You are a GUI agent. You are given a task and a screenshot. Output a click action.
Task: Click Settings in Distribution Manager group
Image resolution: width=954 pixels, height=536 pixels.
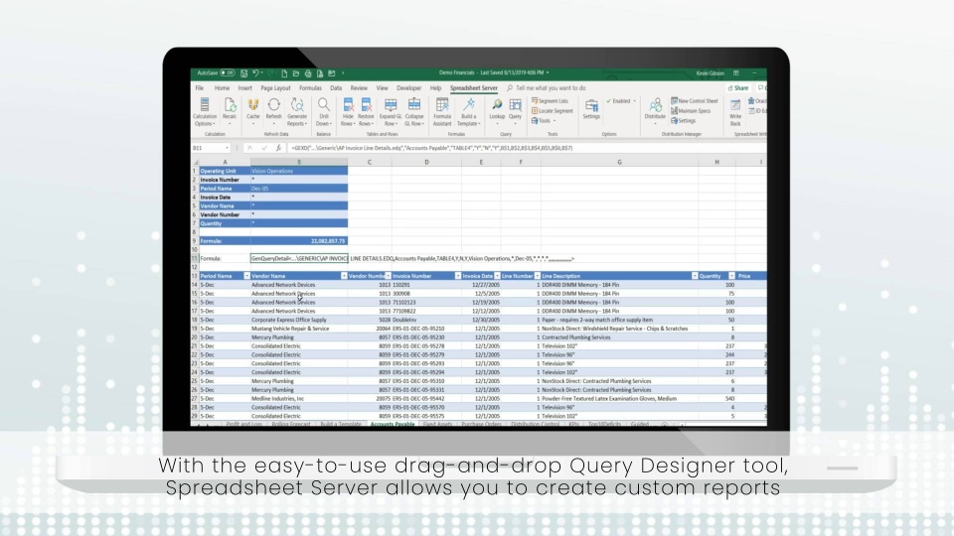coord(684,120)
